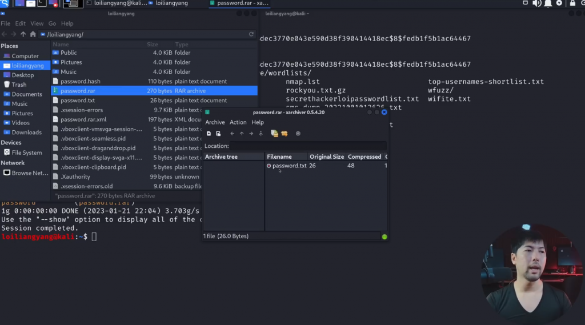
Task: Open the Archive menu in xarchiver
Action: [215, 122]
